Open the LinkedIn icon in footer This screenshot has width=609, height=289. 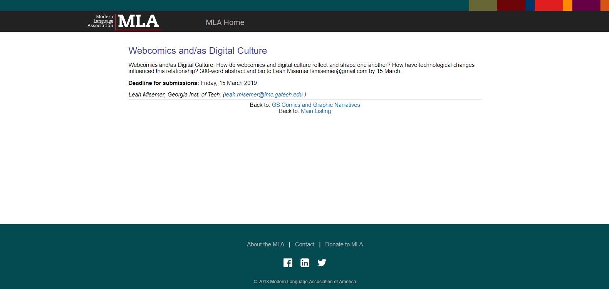[305, 263]
